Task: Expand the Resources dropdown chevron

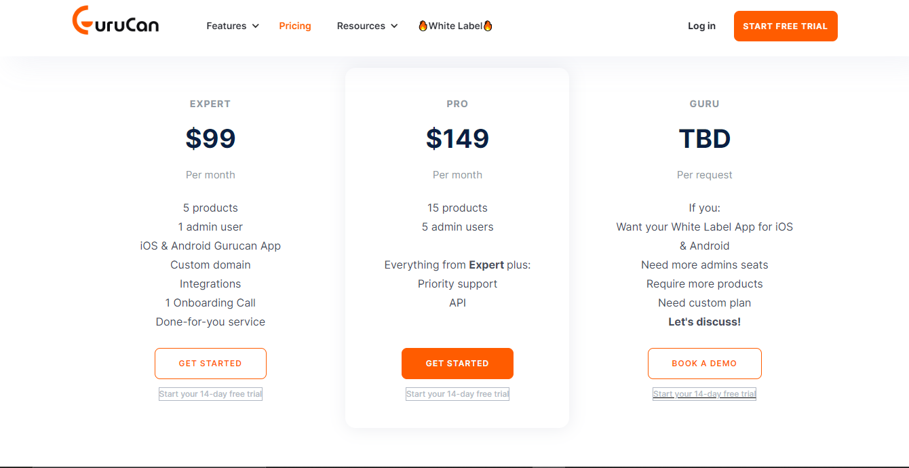Action: tap(394, 26)
